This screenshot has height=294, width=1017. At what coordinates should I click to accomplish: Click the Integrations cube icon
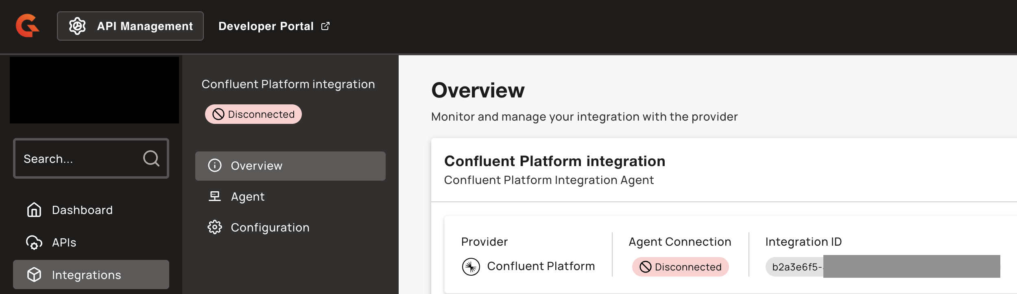[x=34, y=275]
